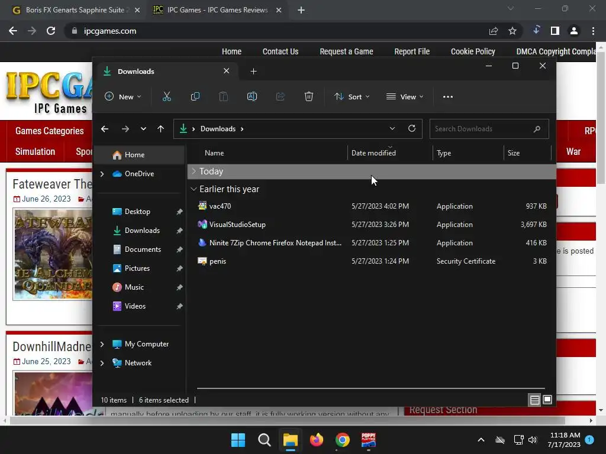Expand Network tree node

102,363
